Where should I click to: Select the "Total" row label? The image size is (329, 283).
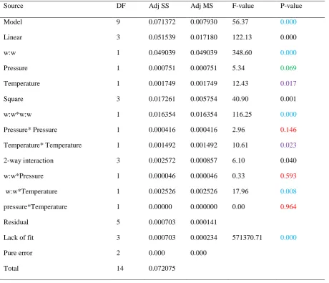[x=11, y=269]
